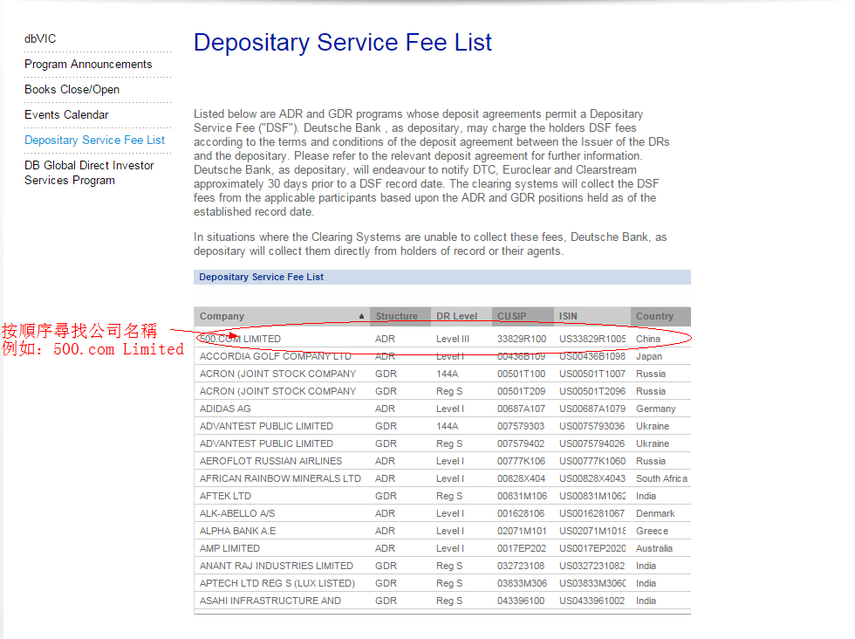Screen dimensions: 855x639
Task: Click country cell Japan
Action: tap(649, 356)
